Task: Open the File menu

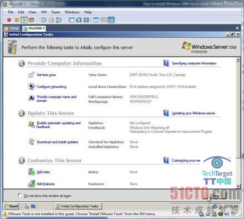Action: [x=11, y=12]
